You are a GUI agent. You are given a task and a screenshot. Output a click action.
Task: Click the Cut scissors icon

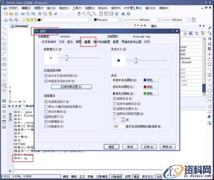tap(40, 14)
